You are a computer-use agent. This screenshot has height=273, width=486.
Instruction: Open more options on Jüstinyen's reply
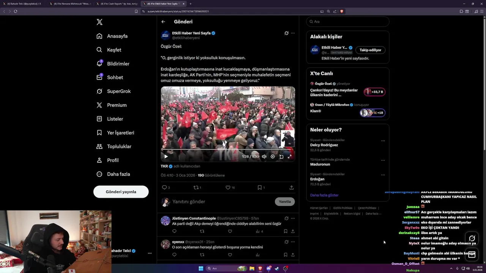(x=293, y=218)
